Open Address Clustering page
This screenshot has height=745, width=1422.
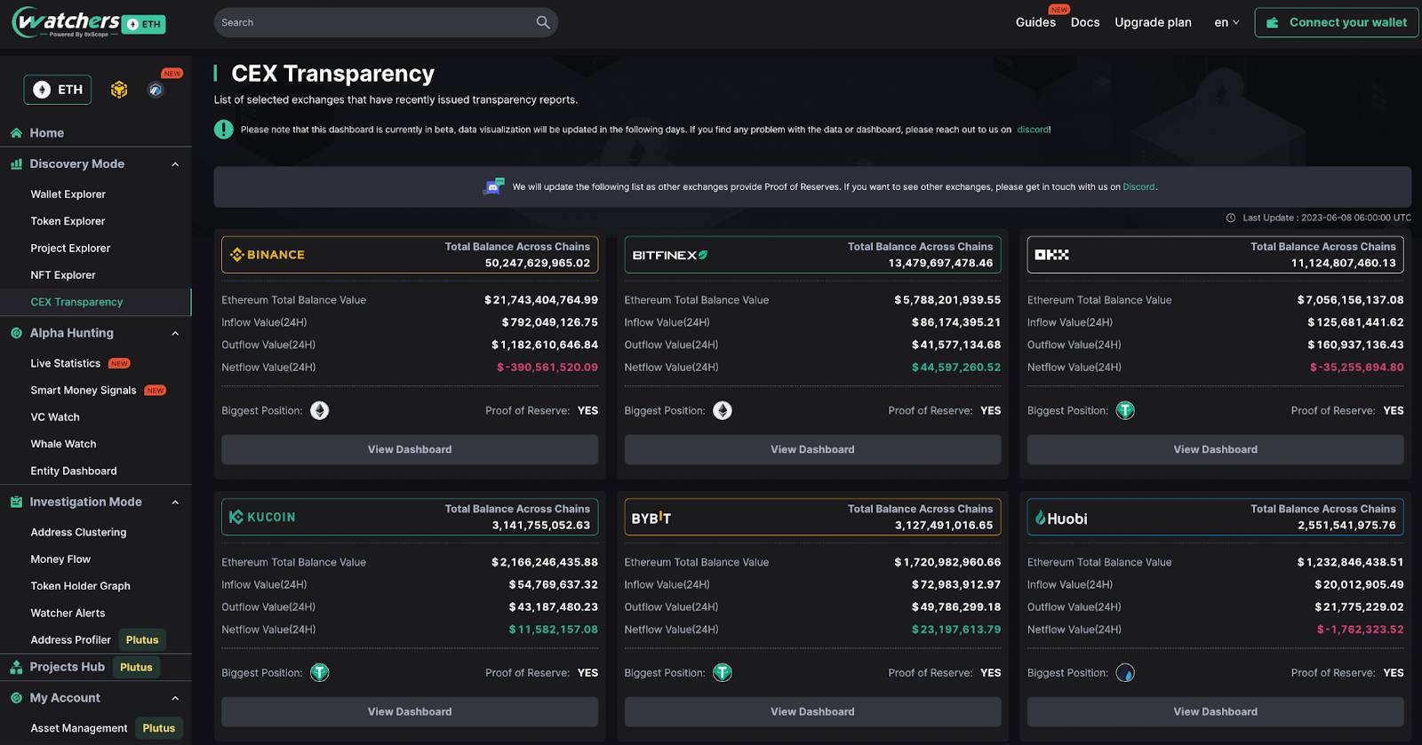pyautogui.click(x=78, y=532)
